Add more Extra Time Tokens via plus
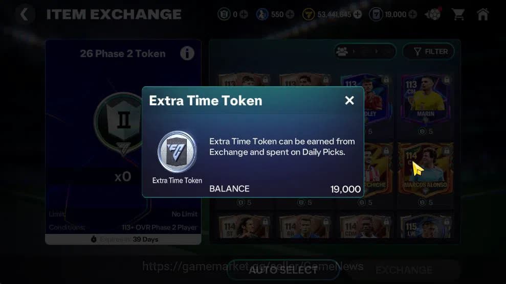506x284 pixels. click(x=413, y=14)
